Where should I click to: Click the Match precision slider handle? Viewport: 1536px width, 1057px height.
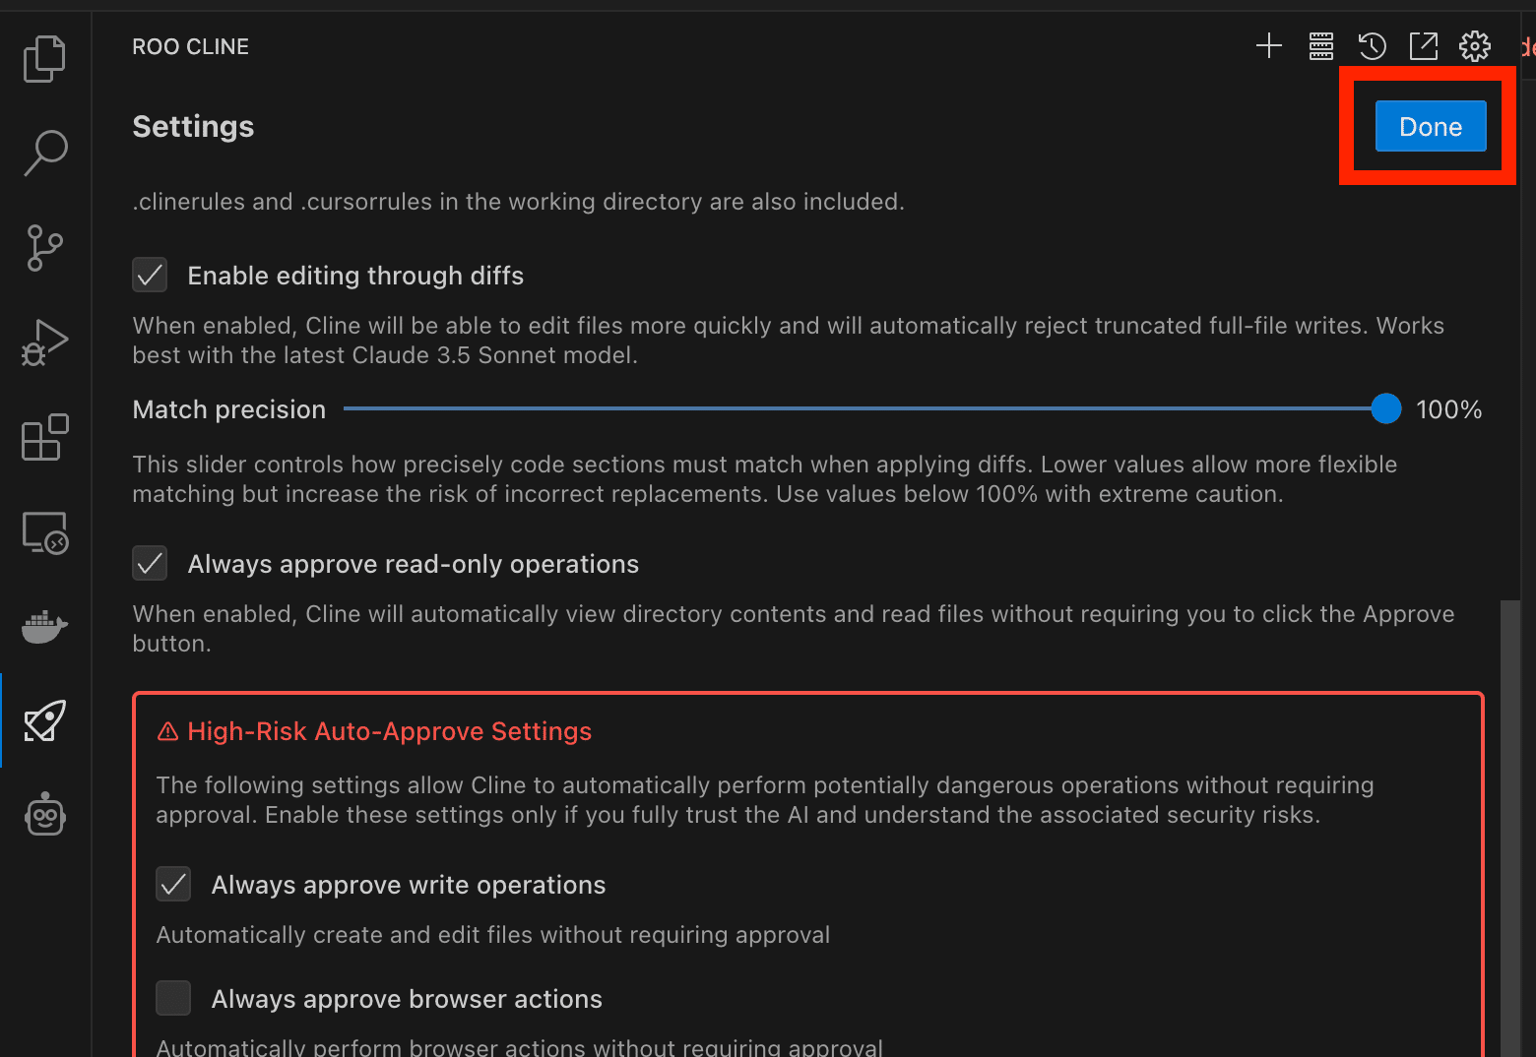click(x=1385, y=408)
